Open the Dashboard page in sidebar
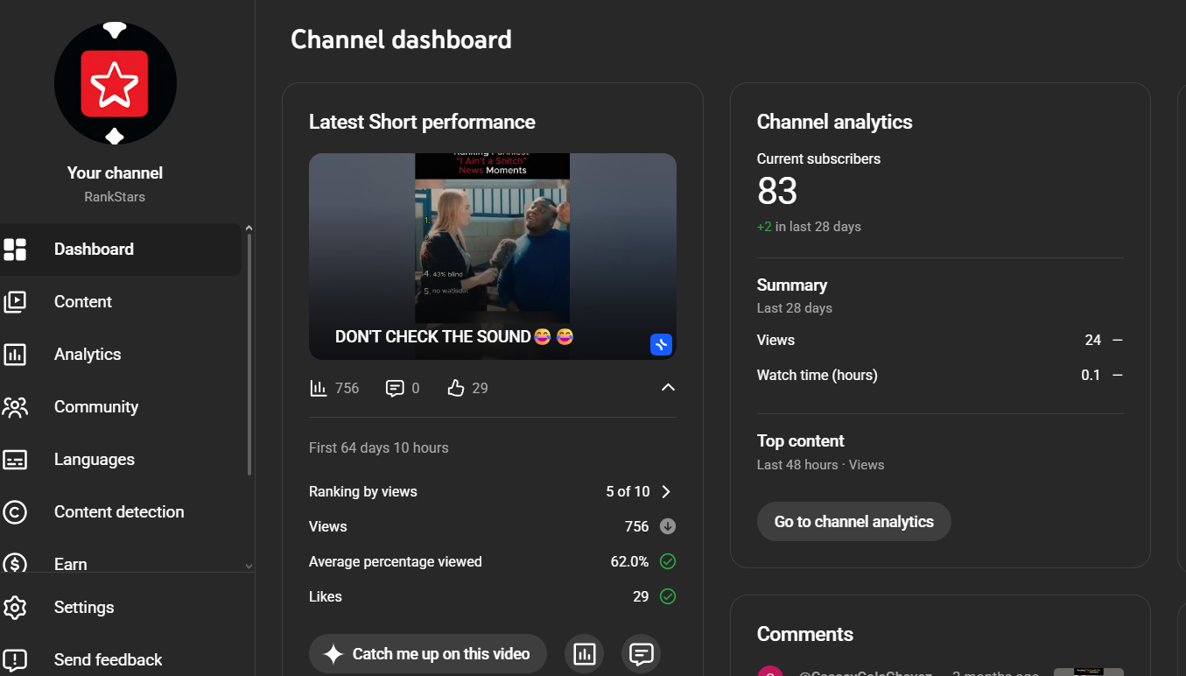This screenshot has height=676, width=1186. [x=119, y=250]
